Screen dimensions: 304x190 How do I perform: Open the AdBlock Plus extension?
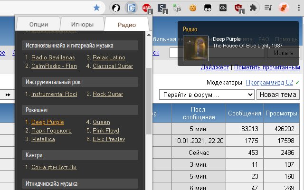146,8
